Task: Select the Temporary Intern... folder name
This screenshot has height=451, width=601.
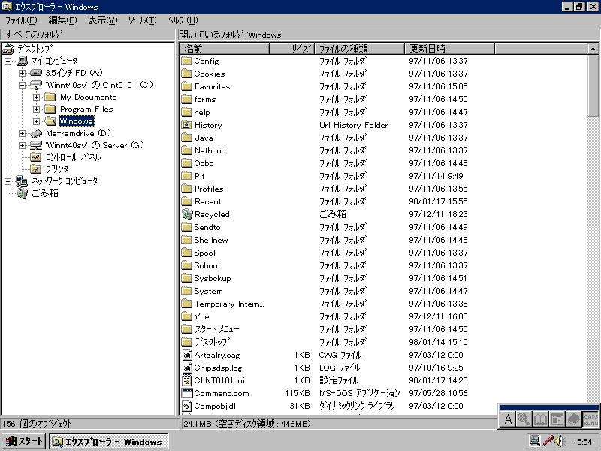Action: [x=229, y=304]
